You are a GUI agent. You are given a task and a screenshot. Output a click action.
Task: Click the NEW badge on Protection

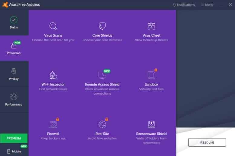17,43
